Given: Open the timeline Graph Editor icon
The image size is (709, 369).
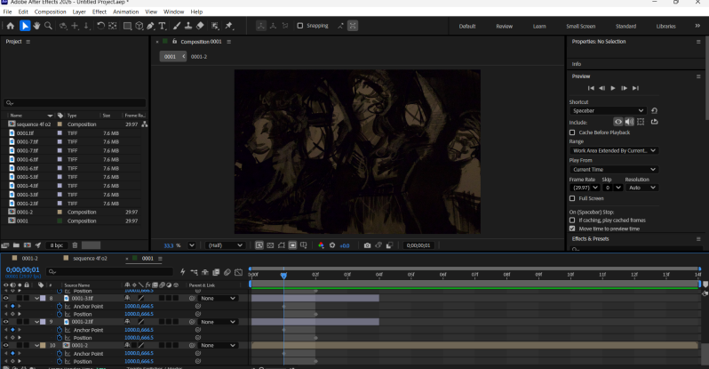Looking at the screenshot, I should (239, 272).
